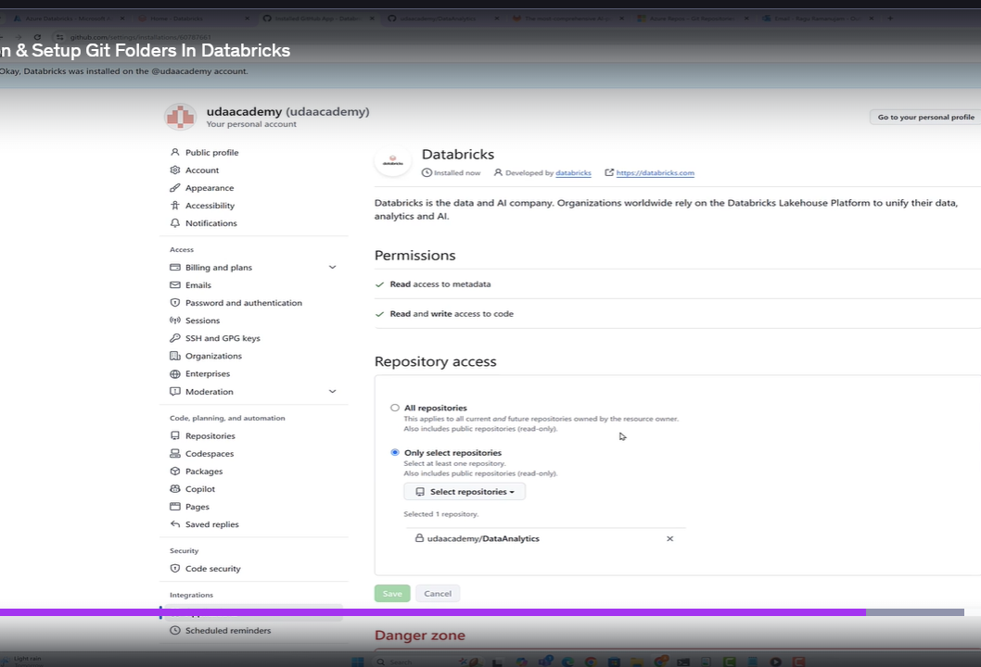Select the Only select repositories radio option
The image size is (981, 667).
(x=395, y=452)
